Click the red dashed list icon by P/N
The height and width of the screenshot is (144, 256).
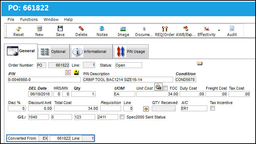click(x=68, y=73)
